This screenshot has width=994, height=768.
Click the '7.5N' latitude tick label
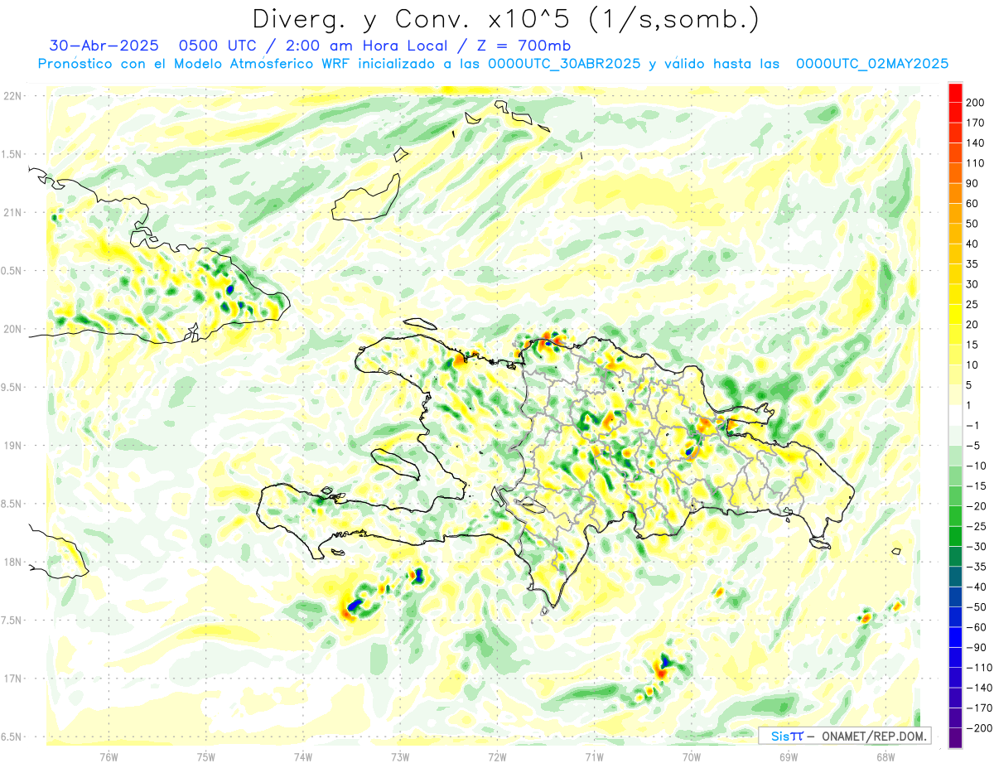click(12, 620)
